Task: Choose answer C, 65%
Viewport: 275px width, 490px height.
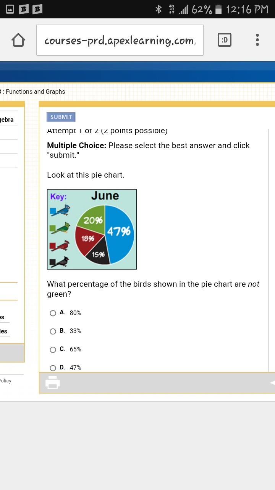Action: click(53, 350)
